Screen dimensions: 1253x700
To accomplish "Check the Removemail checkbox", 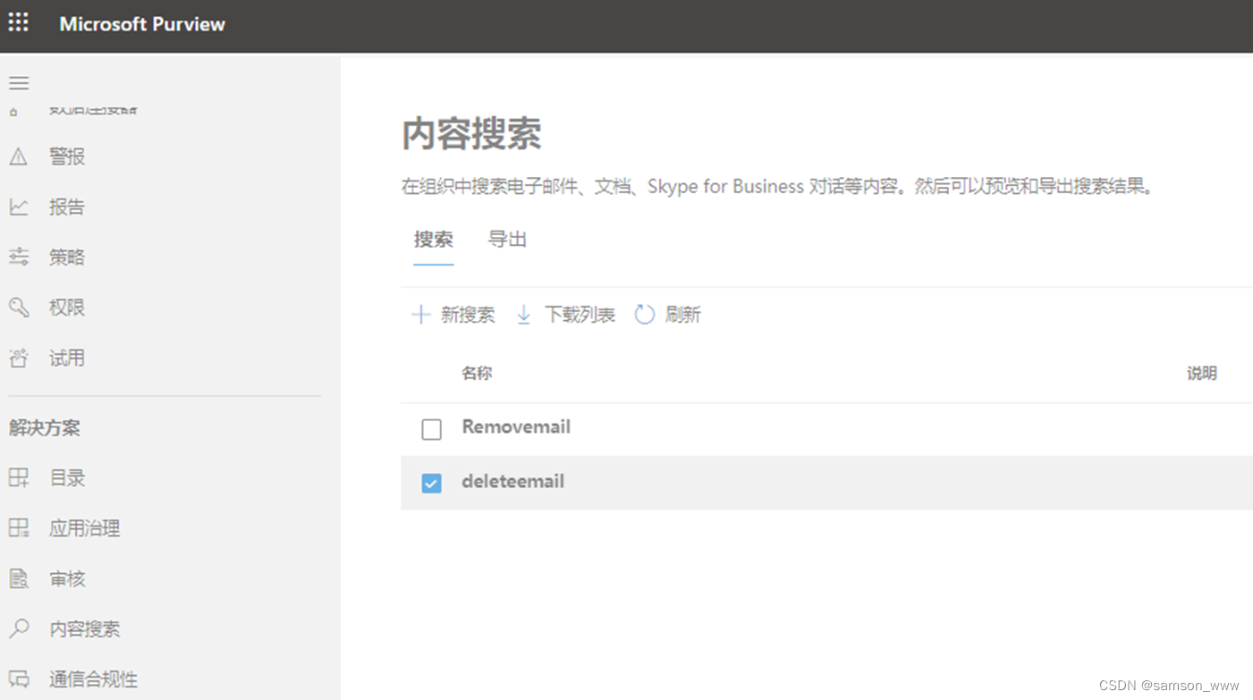I will 432,430.
